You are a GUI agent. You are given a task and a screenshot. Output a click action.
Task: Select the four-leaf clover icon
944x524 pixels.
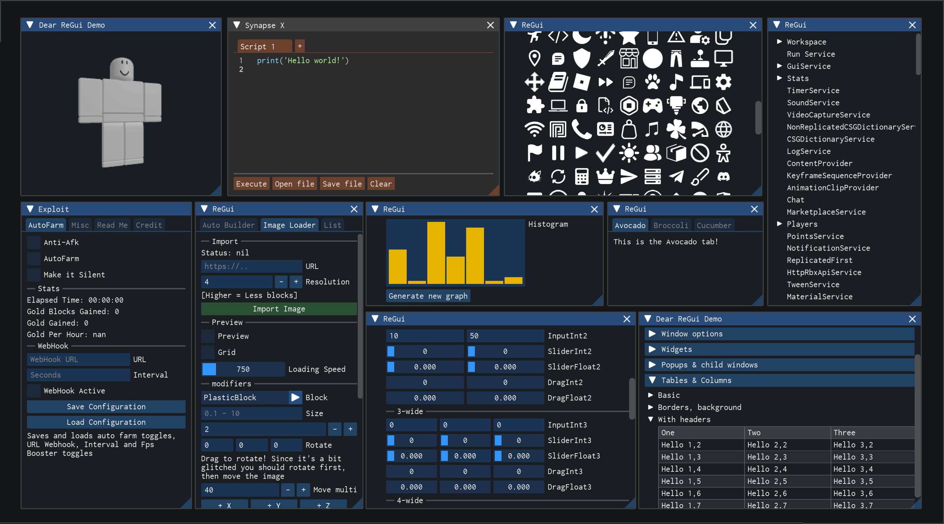(x=676, y=129)
